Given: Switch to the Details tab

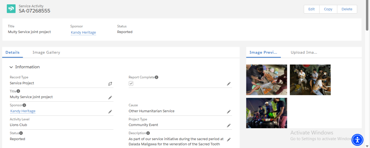Looking at the screenshot, I should [x=13, y=52].
